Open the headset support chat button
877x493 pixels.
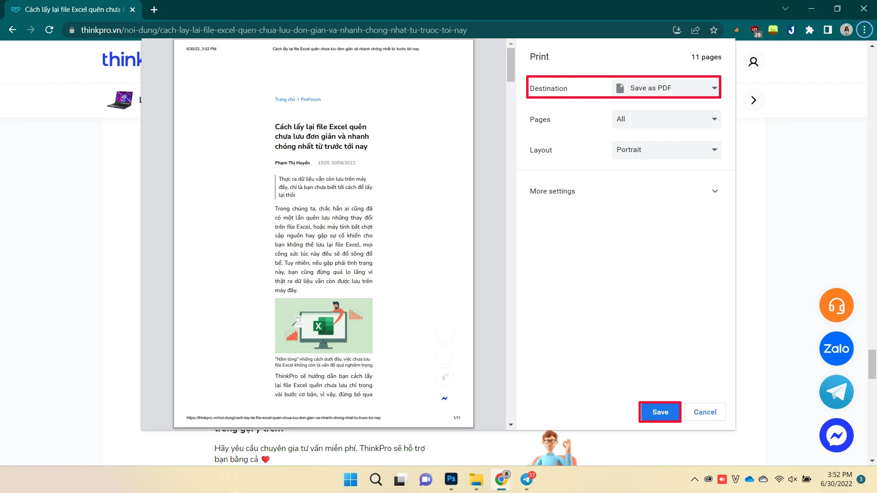tap(836, 305)
